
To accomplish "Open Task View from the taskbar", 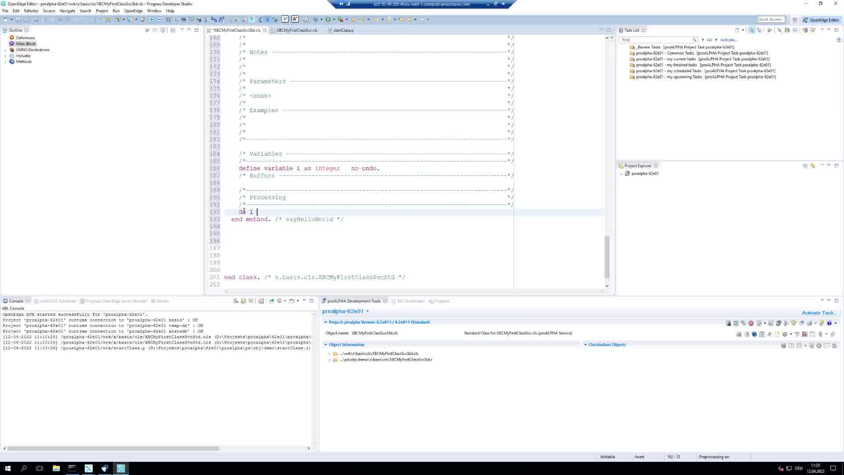I will [x=40, y=468].
